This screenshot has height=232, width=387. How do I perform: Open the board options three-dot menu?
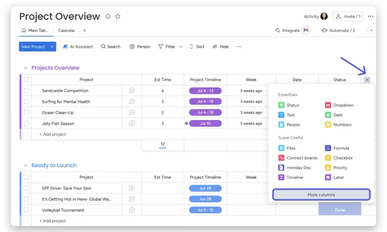[370, 16]
